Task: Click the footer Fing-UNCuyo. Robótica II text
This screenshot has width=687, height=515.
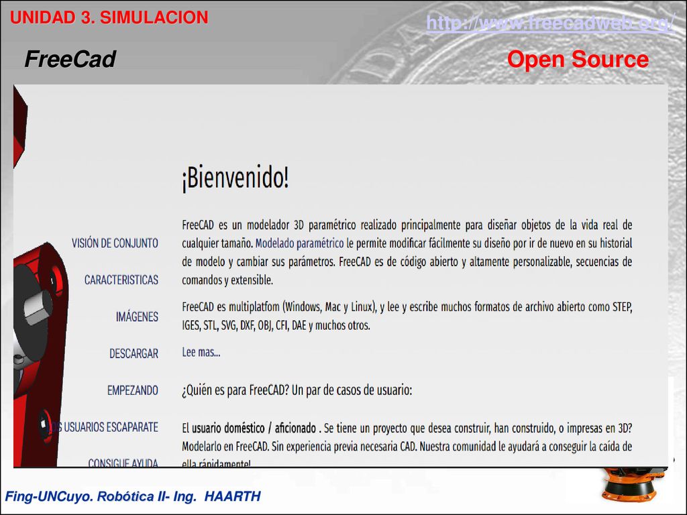Action: point(133,496)
